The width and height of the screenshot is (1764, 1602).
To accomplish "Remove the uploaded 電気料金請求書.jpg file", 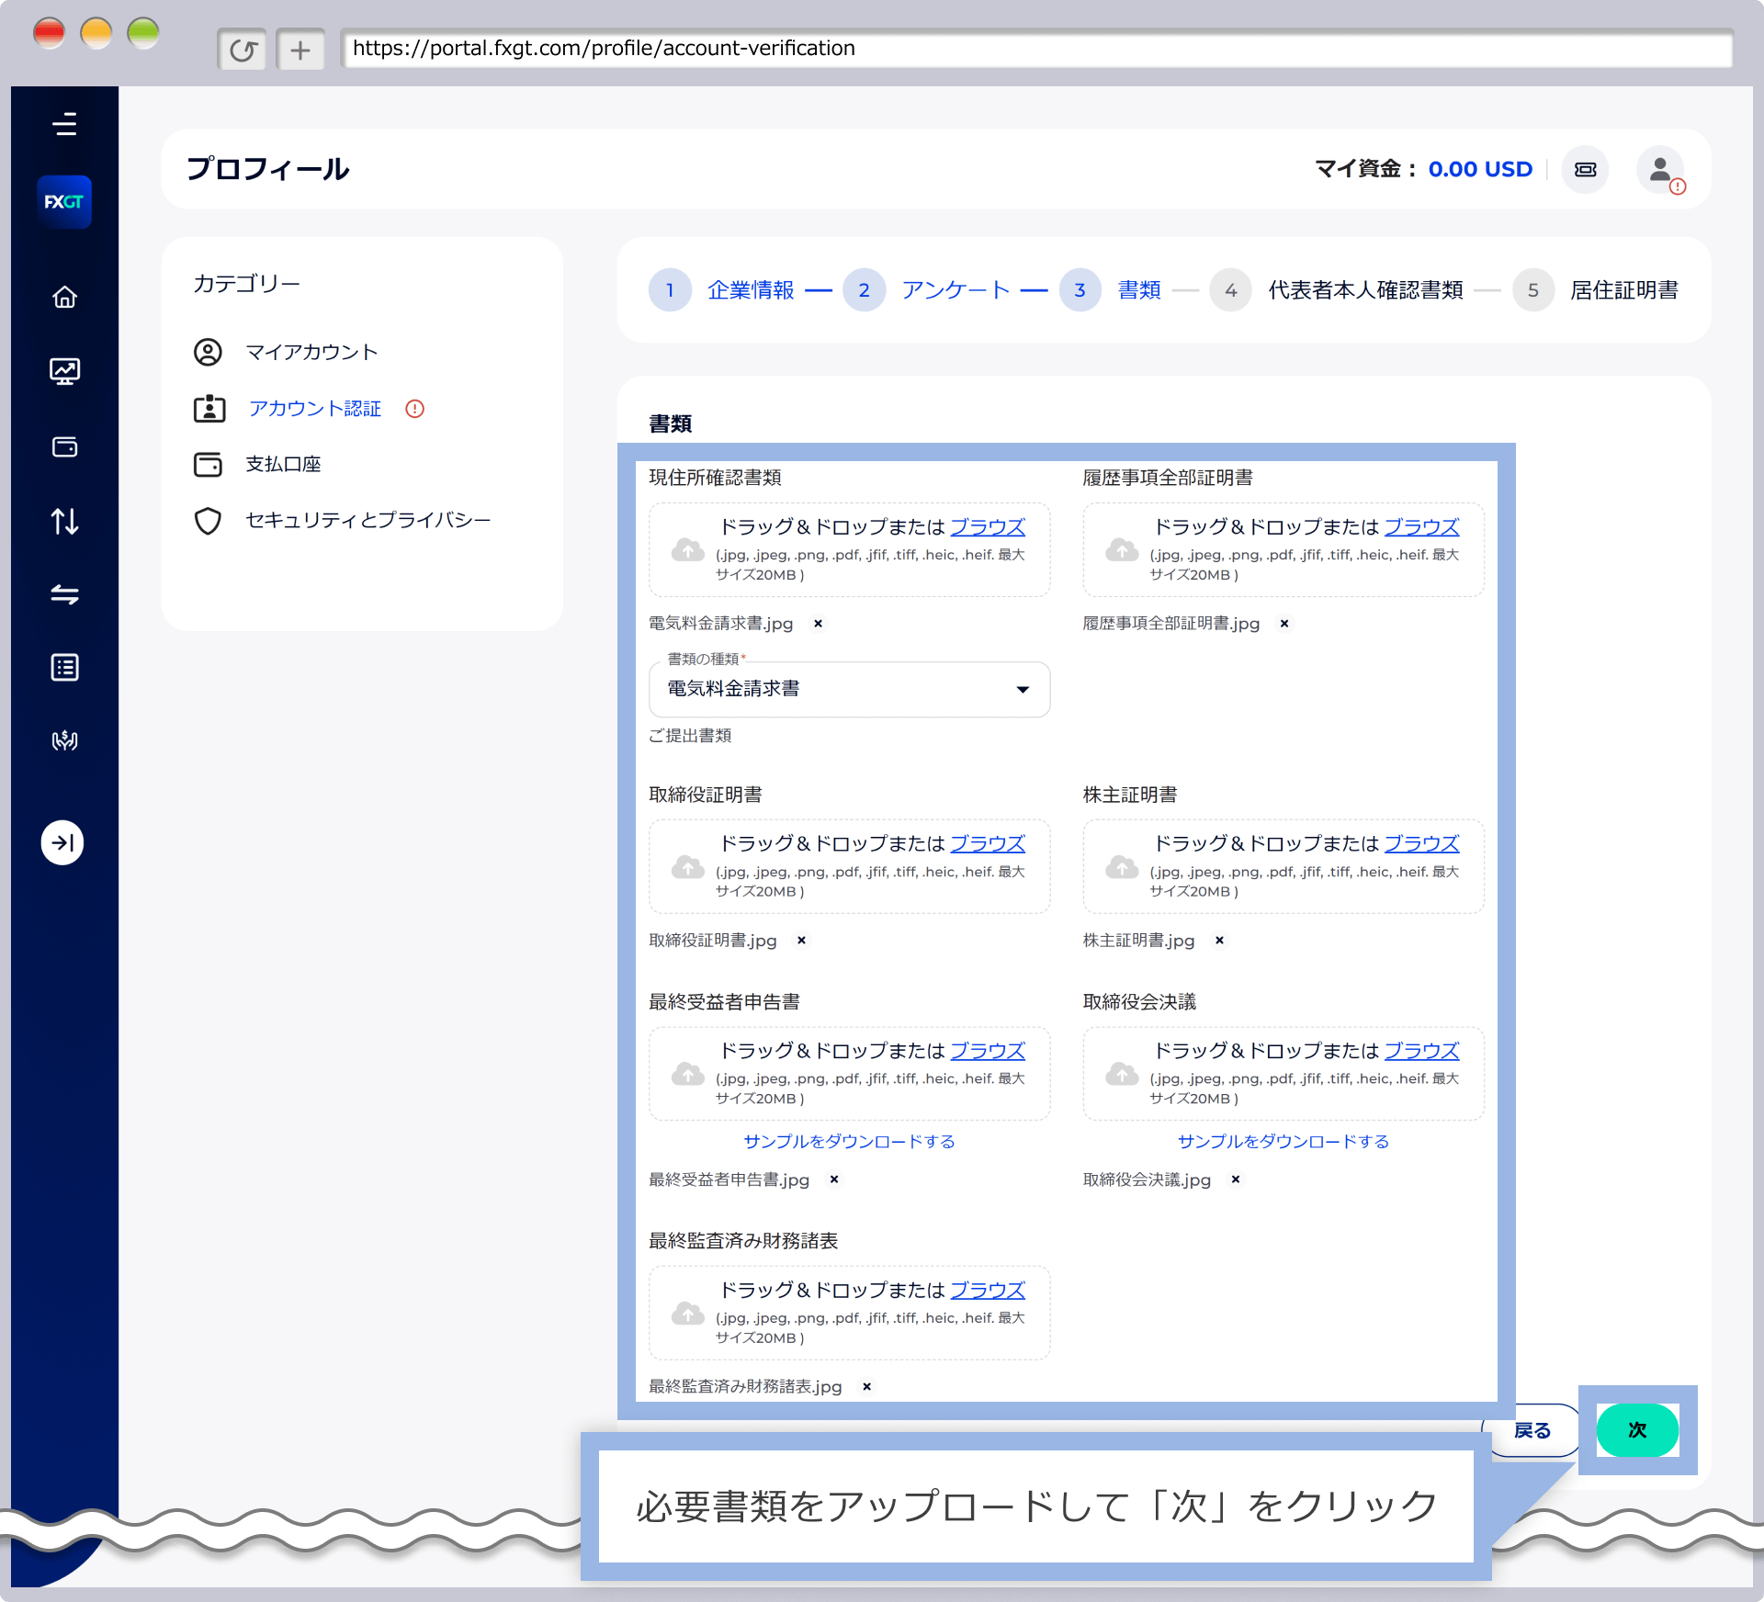I will pos(819,624).
